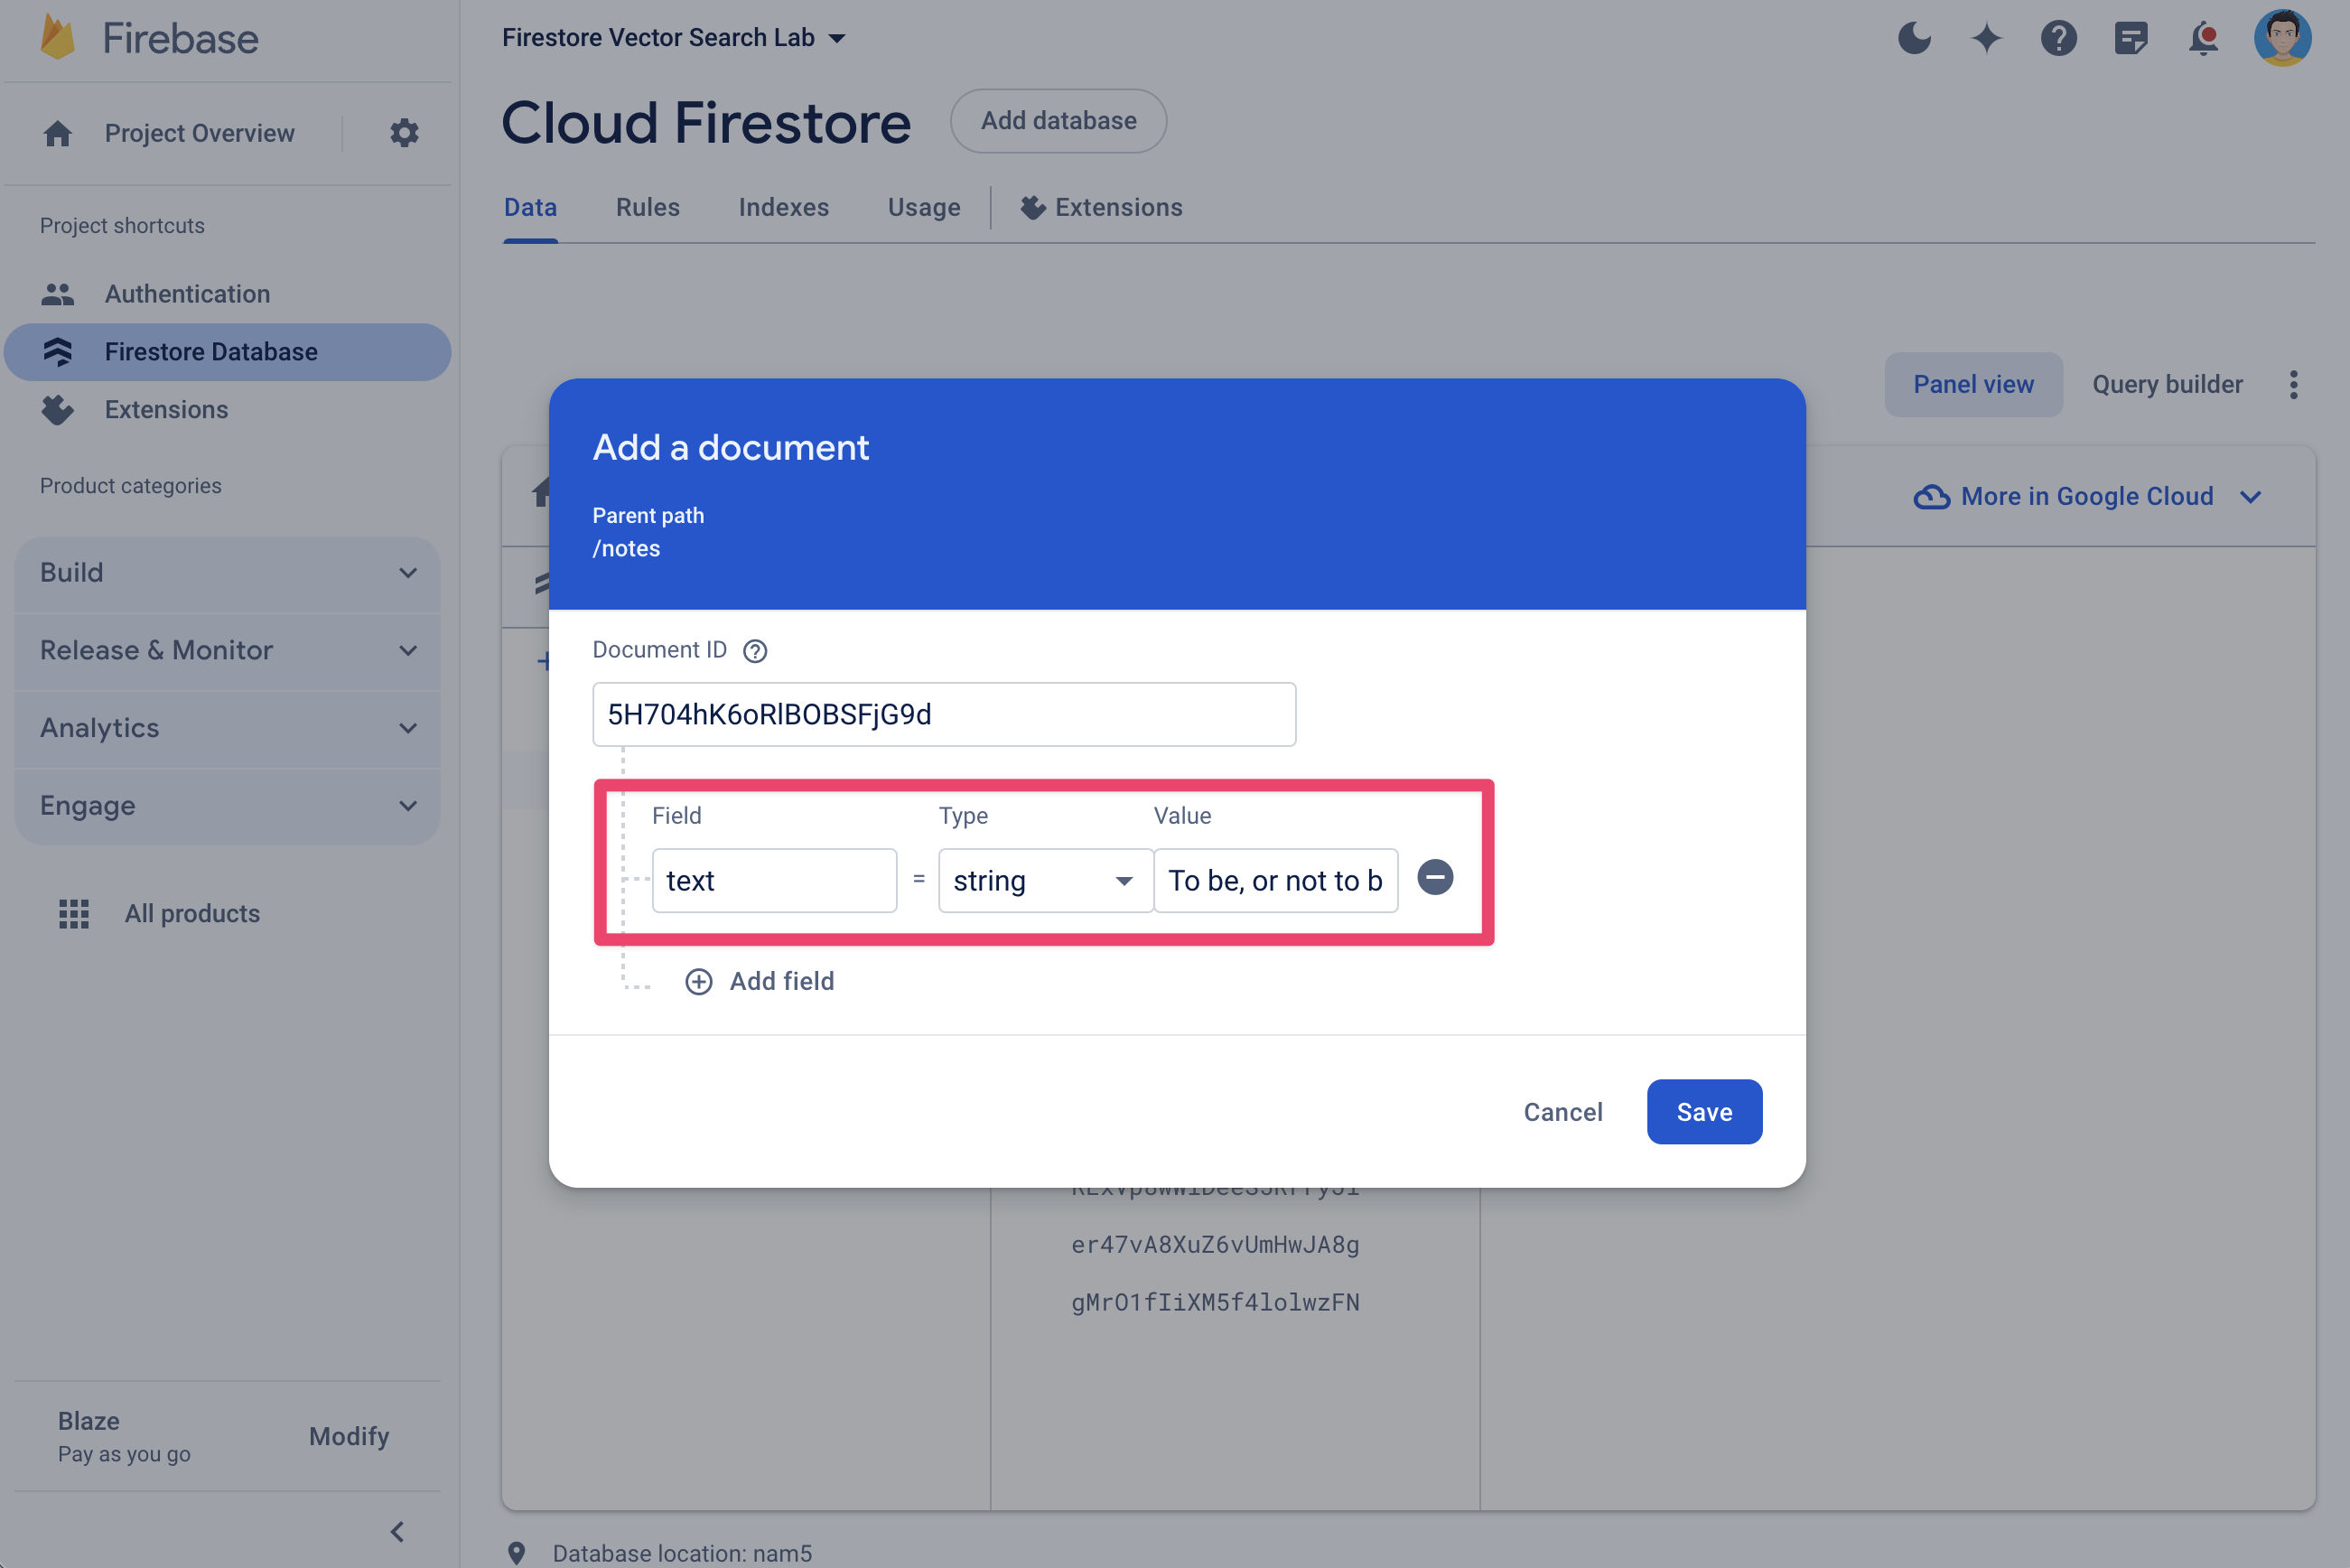The width and height of the screenshot is (2350, 1568).
Task: Toggle the Panel view option
Action: 1973,383
